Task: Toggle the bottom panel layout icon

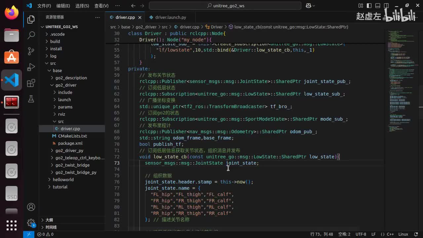Action: 377,6
